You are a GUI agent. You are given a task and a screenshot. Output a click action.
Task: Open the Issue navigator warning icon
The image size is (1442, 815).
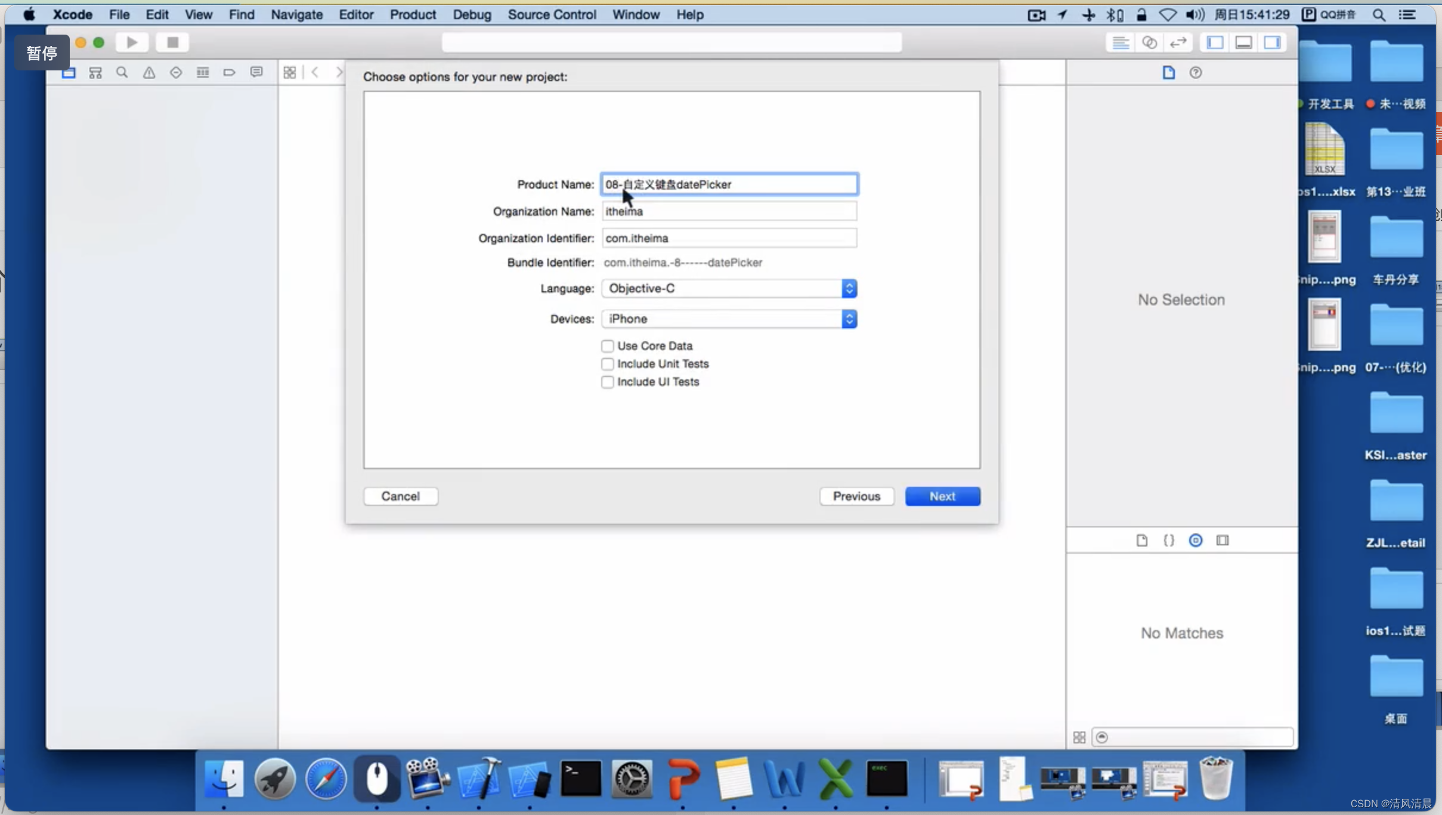pos(149,73)
